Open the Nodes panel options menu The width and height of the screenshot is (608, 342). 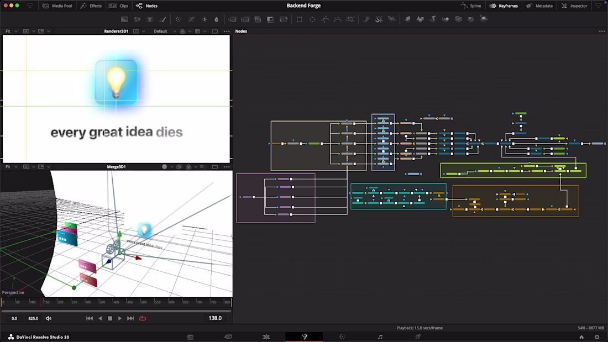[x=601, y=31]
